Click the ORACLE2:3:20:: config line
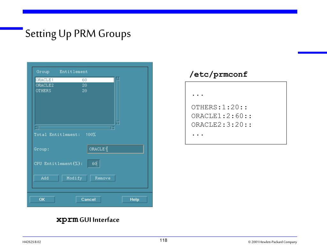Screen dimensions: 327x245 click(x=222, y=125)
